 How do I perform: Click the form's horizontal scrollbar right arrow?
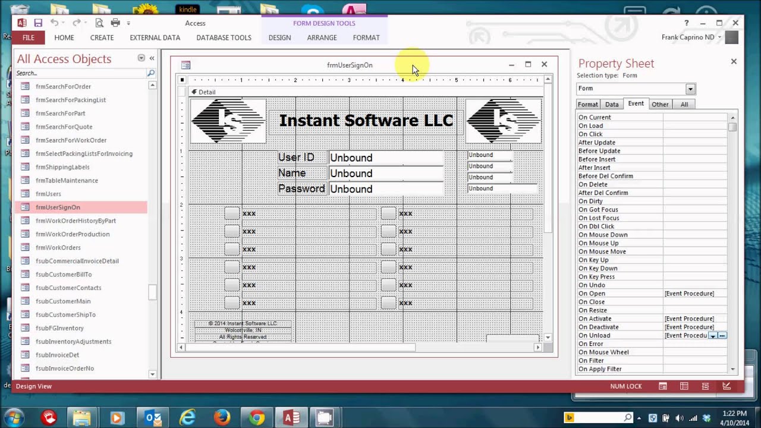click(538, 347)
